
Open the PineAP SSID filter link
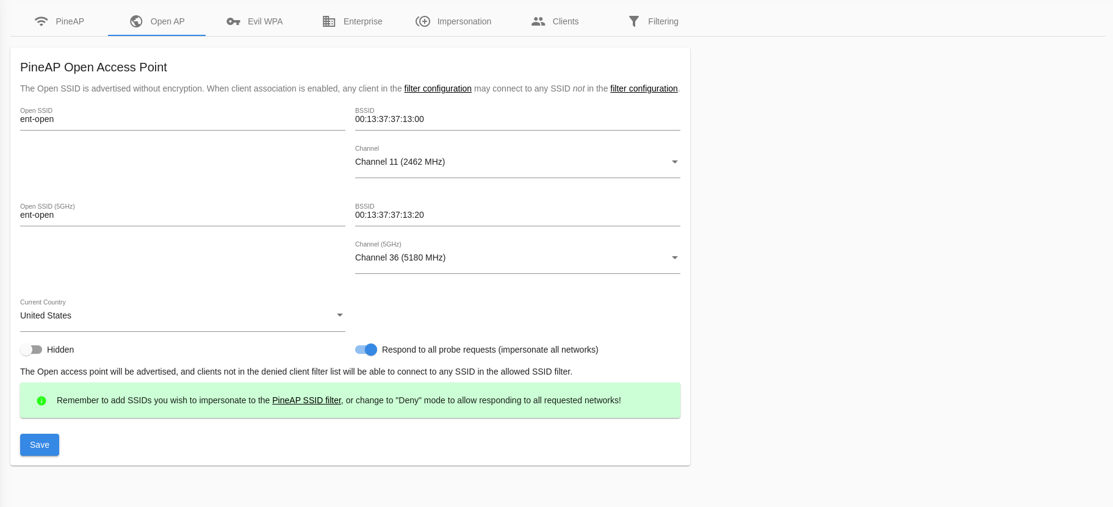coord(306,400)
